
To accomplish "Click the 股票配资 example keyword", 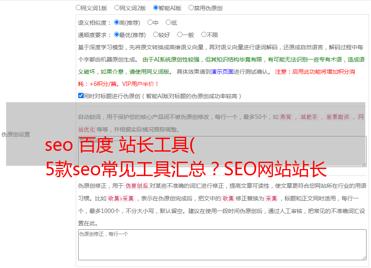I will point(338,117).
